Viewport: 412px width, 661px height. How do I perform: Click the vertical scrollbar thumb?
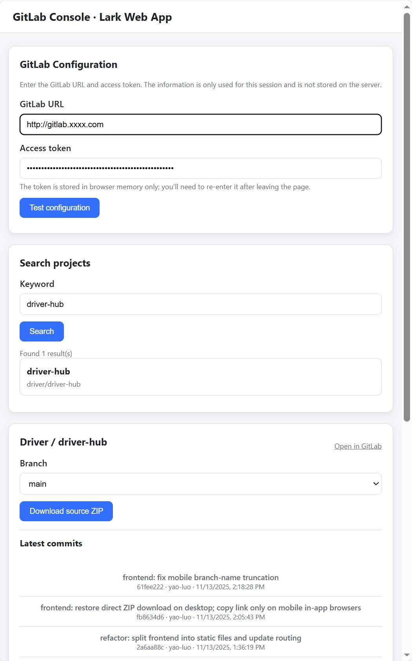(x=407, y=216)
